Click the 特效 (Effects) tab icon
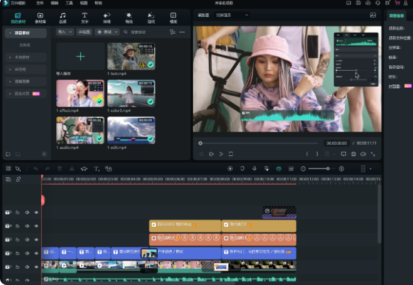 point(129,17)
